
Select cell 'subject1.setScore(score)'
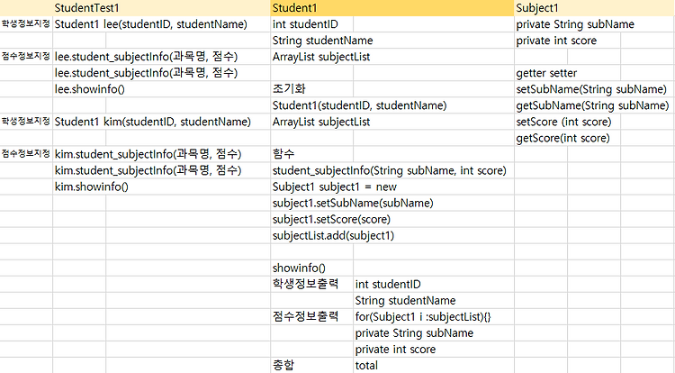(331, 220)
